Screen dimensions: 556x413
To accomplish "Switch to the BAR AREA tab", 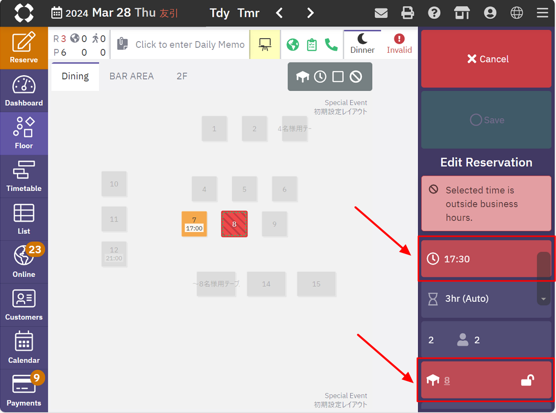I will (132, 76).
